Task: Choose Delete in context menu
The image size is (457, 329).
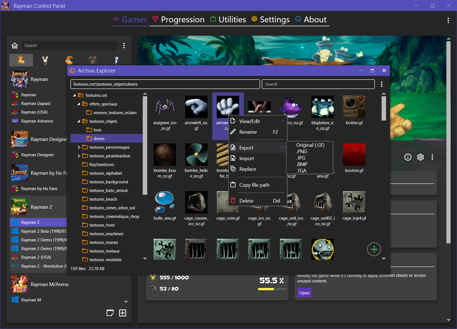Action: click(x=258, y=201)
